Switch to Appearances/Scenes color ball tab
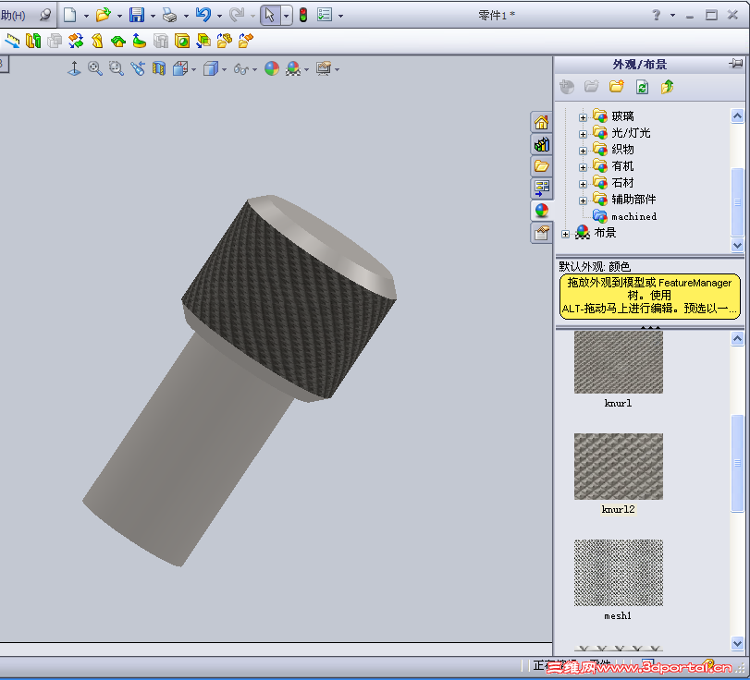The image size is (750, 680). point(541,211)
